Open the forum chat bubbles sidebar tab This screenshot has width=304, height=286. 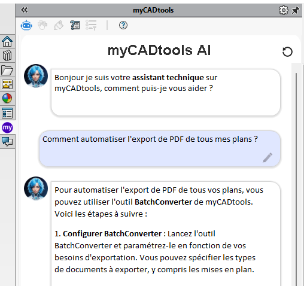pos(7,142)
